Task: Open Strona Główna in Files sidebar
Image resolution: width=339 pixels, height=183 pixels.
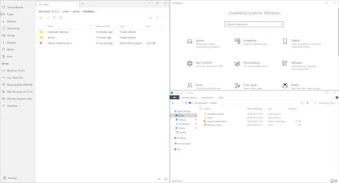Action: click(x=15, y=7)
